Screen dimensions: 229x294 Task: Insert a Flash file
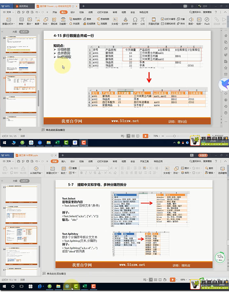point(207,21)
